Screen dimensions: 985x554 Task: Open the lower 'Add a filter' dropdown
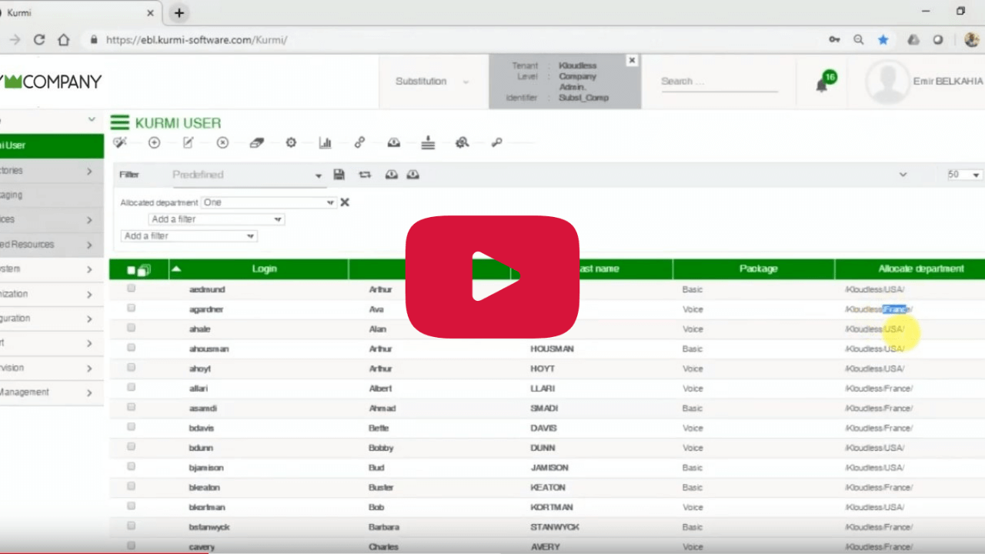click(x=189, y=236)
